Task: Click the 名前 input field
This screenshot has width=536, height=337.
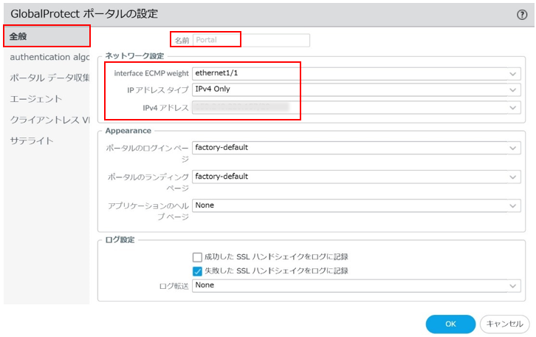Action: tap(251, 40)
